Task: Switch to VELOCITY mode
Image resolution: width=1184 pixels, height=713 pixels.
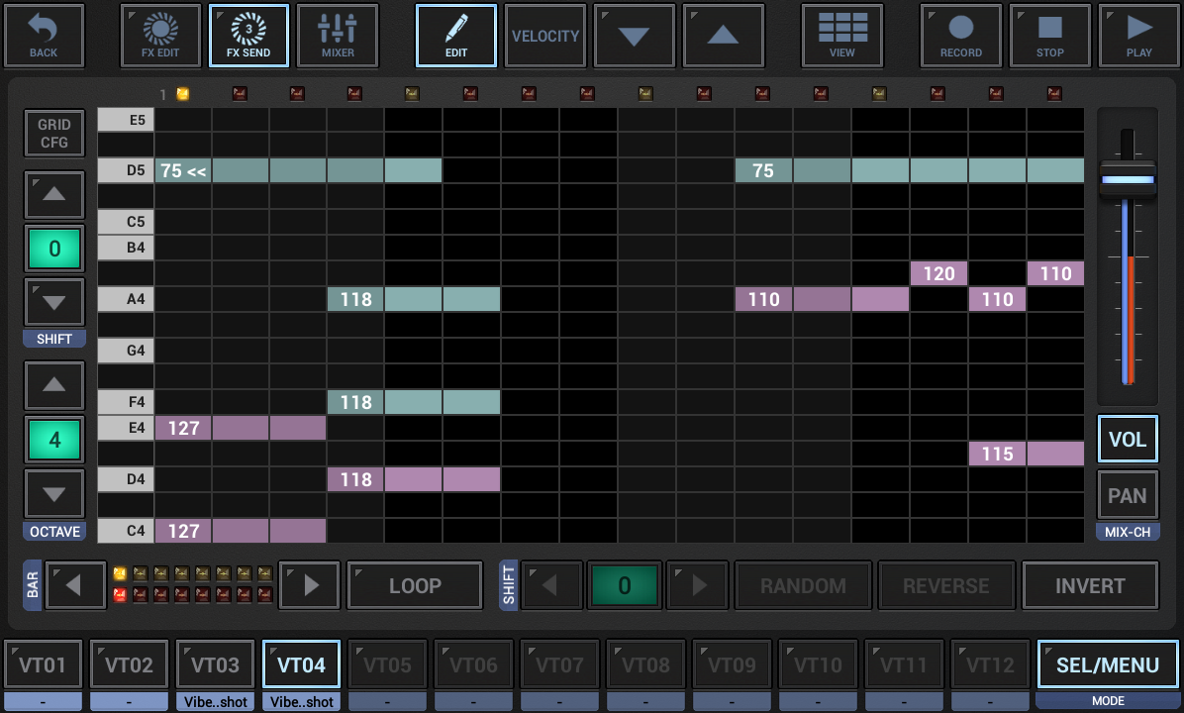Action: (x=544, y=35)
